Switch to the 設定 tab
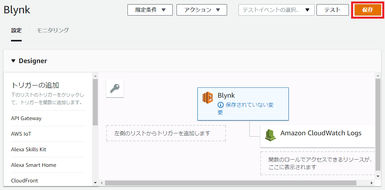The image size is (385, 190). [16, 30]
